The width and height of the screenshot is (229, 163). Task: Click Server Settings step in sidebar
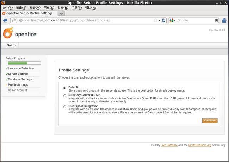coord(18,74)
